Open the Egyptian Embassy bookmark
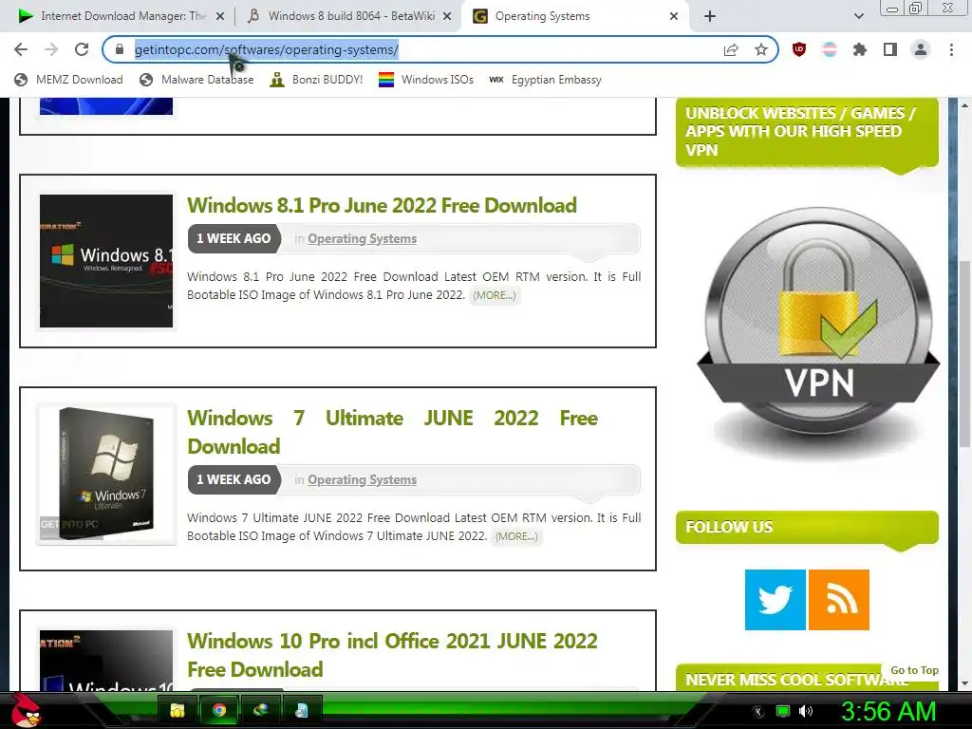Screen dimensions: 972x729 [546, 80]
